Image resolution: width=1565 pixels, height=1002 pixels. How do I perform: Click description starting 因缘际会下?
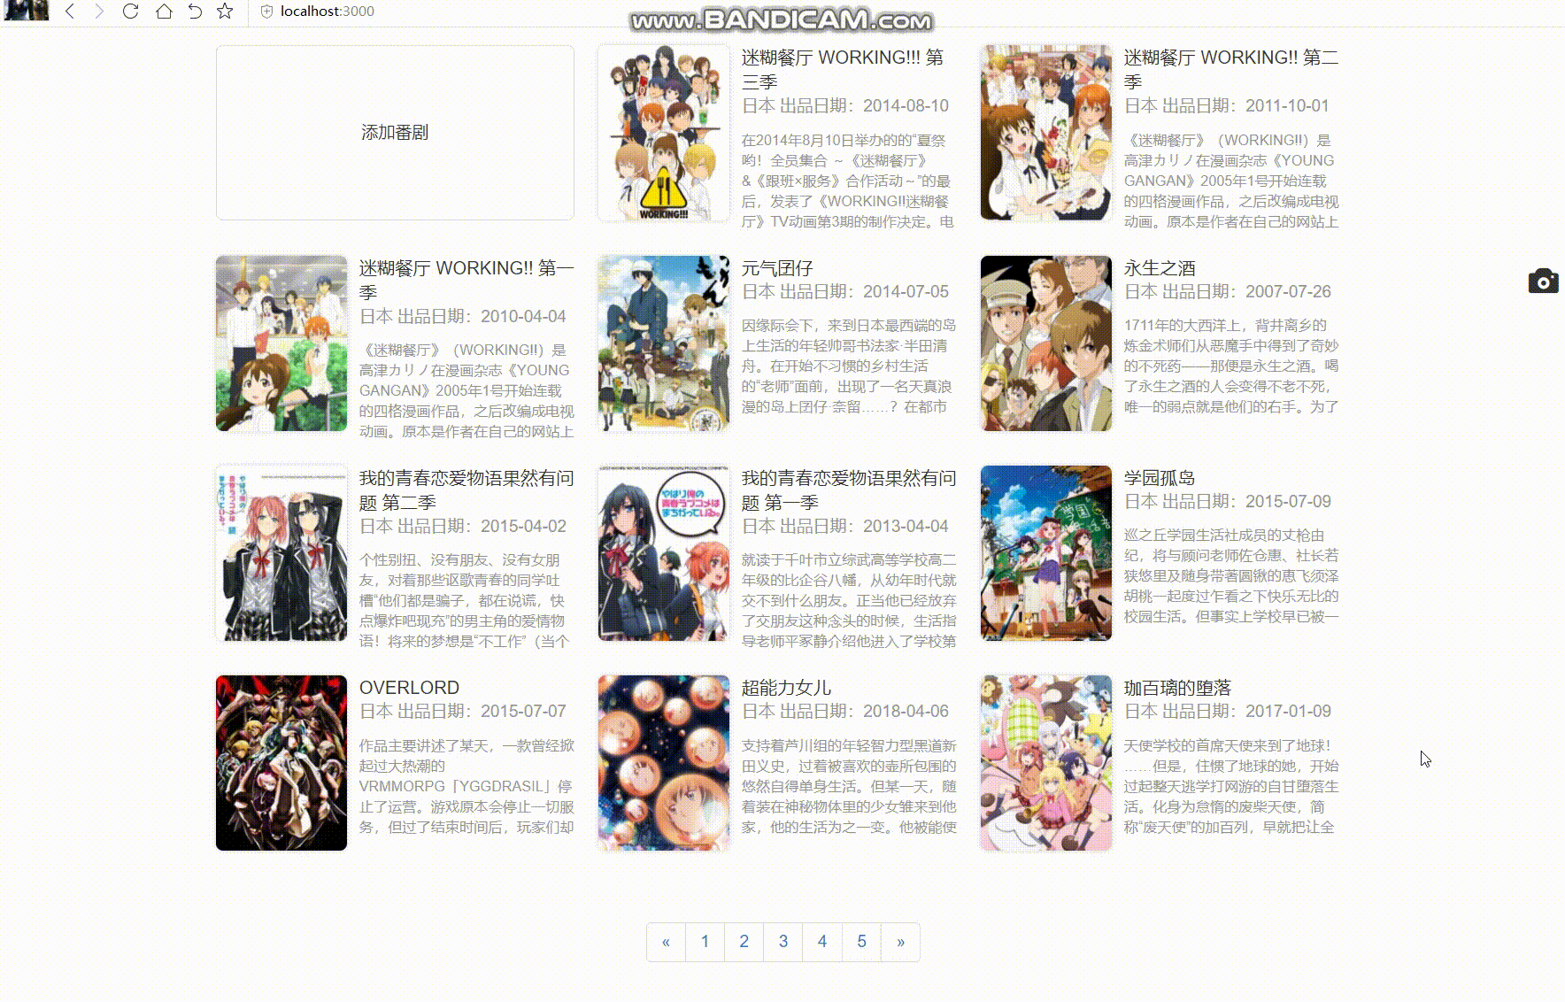point(849,366)
